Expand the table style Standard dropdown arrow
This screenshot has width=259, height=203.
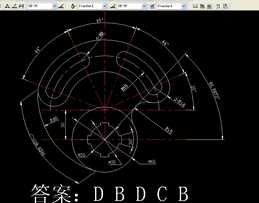click(183, 6)
